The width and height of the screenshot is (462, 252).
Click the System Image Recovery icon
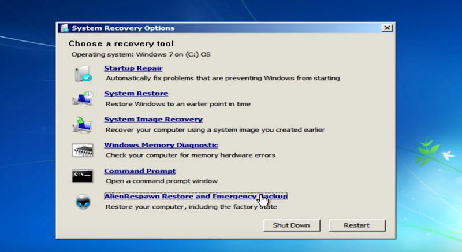(83, 125)
